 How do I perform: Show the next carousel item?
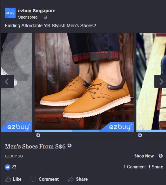tap(160, 81)
